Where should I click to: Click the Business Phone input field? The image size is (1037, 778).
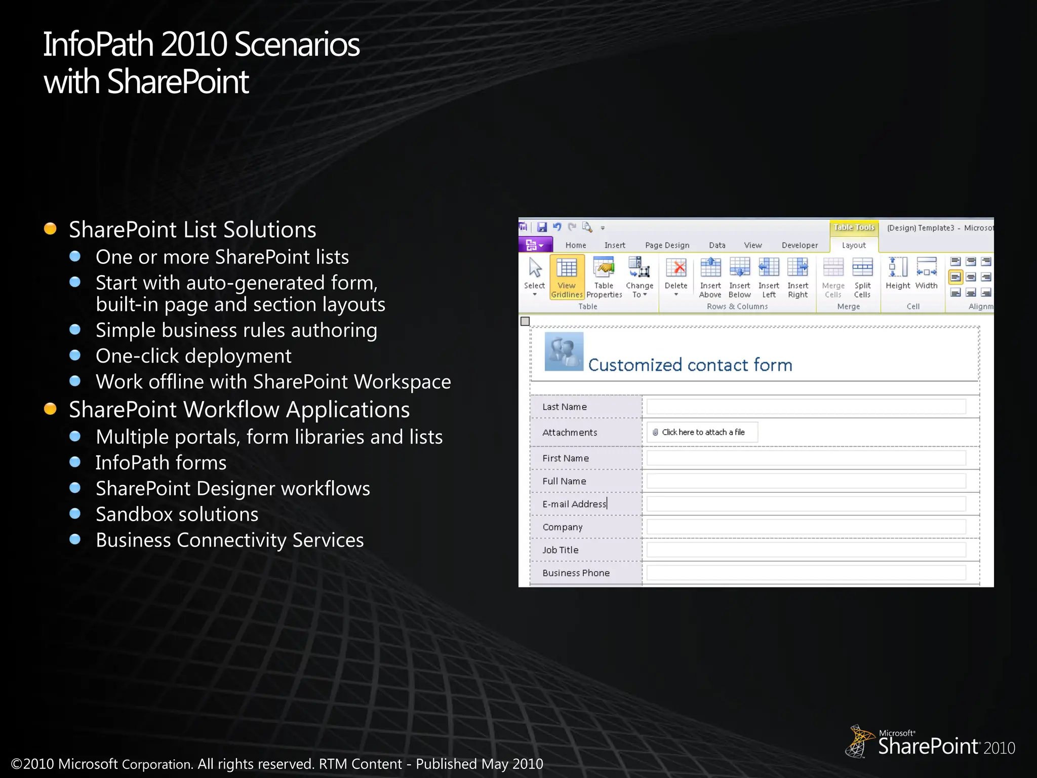coord(806,573)
